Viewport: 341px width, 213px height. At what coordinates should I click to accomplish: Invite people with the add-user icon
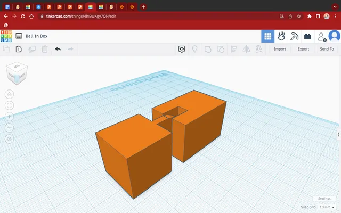pos(322,37)
